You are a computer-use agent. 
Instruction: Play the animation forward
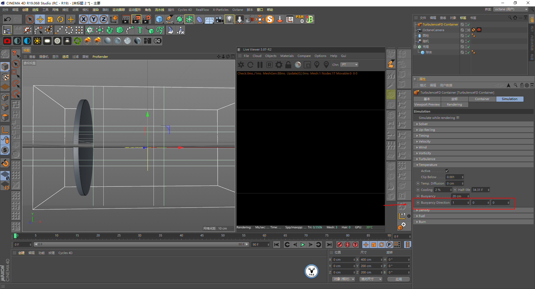303,245
